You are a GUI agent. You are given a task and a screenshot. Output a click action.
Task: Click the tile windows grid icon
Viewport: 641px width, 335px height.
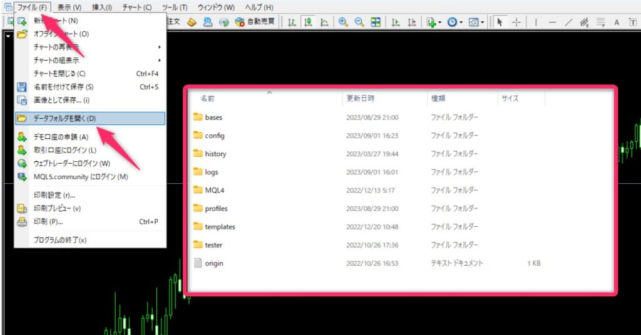(x=376, y=22)
